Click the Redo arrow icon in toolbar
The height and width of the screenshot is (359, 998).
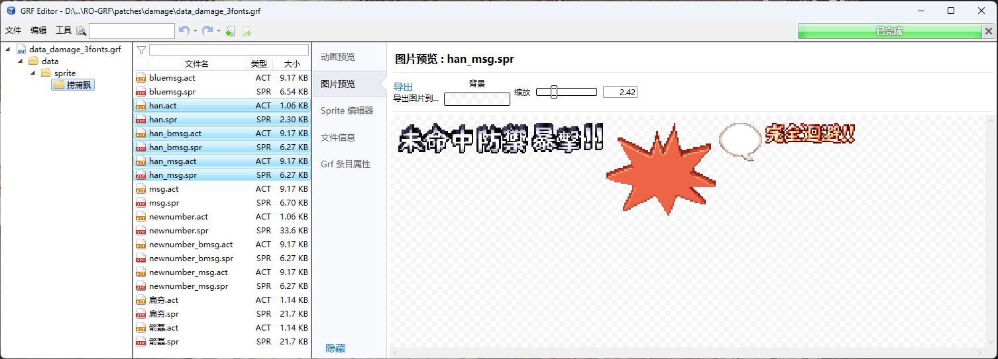(x=207, y=31)
